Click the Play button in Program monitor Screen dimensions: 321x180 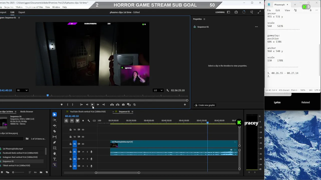tap(92, 104)
